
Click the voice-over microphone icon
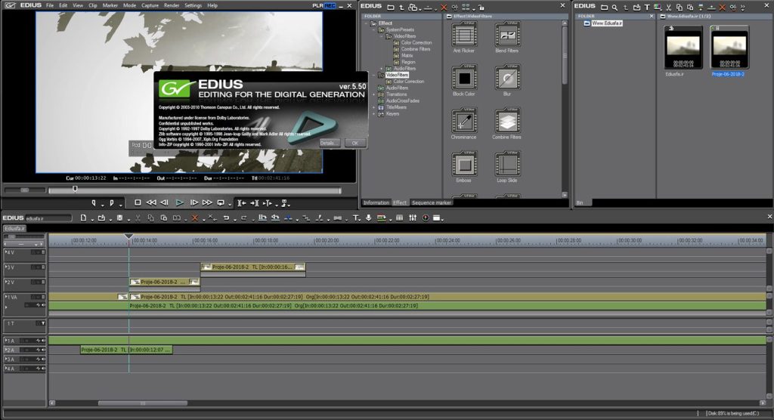click(369, 218)
